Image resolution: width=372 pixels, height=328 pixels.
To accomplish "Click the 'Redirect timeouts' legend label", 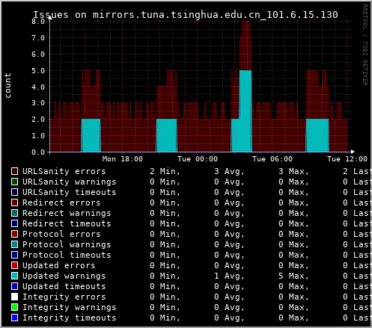I will (x=67, y=223).
